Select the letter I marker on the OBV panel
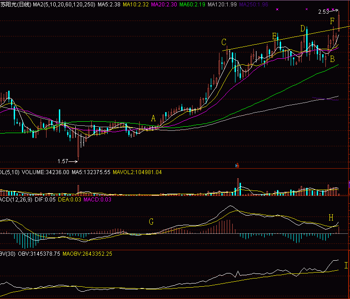Viewport: 350px width, 299px height. point(345,265)
